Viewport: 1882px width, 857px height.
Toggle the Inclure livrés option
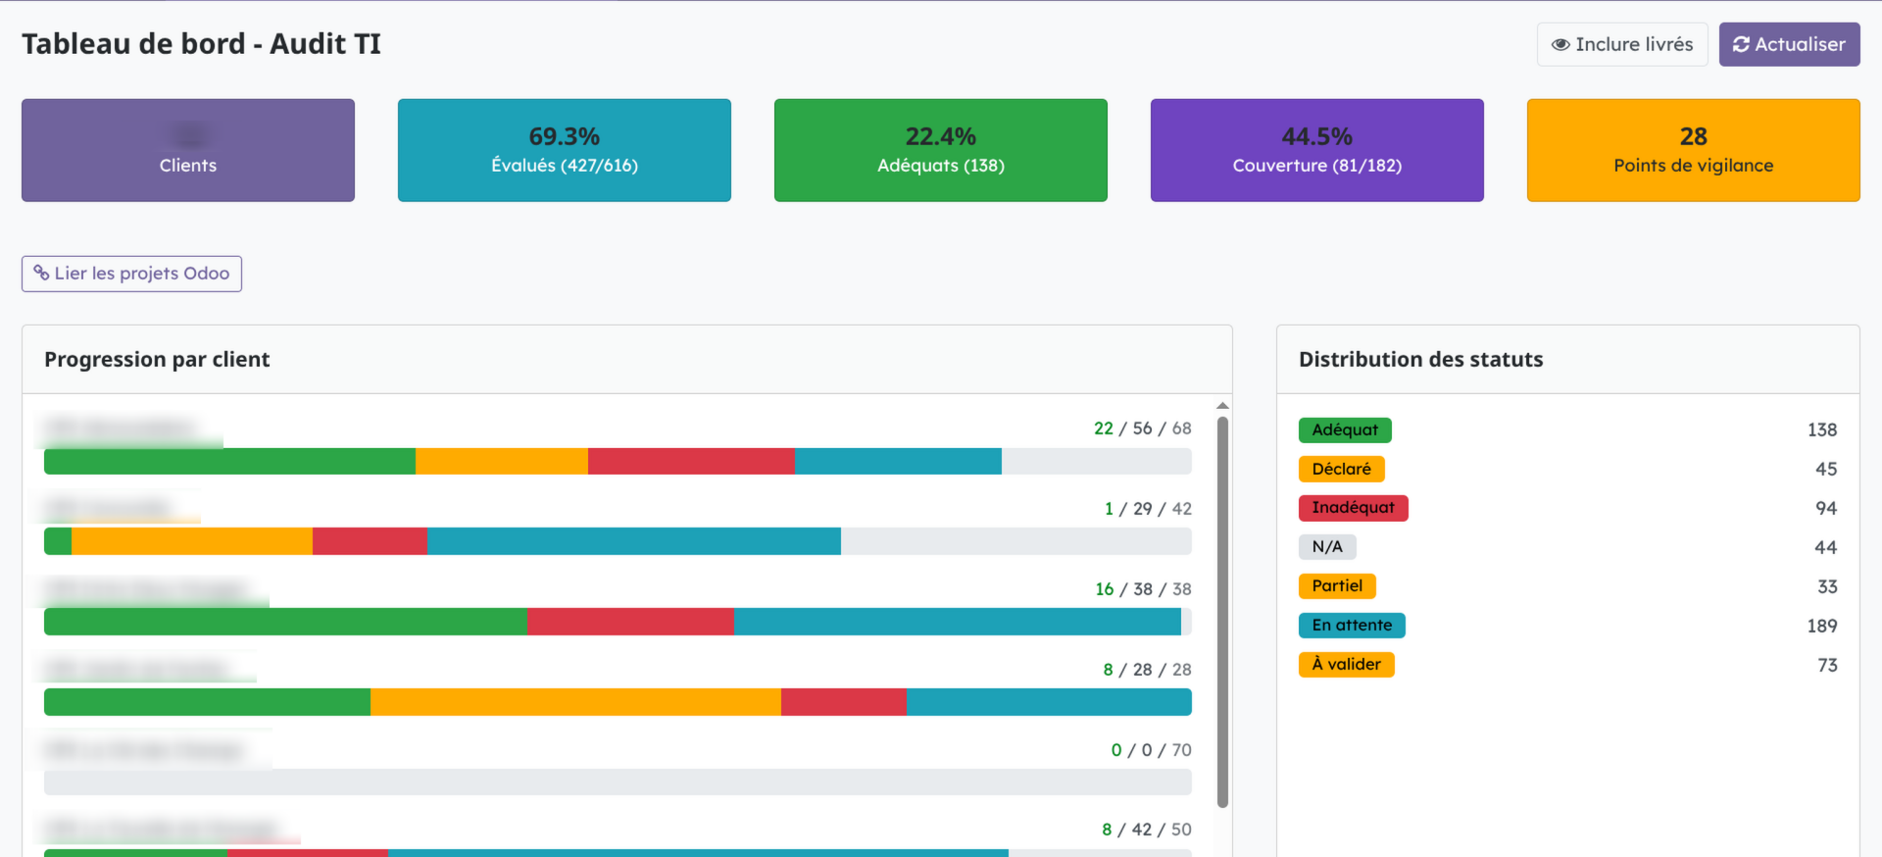(x=1621, y=45)
